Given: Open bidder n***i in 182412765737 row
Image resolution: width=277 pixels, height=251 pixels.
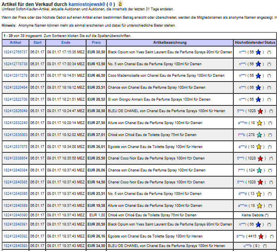Looking at the screenshot, I should point(242,52).
